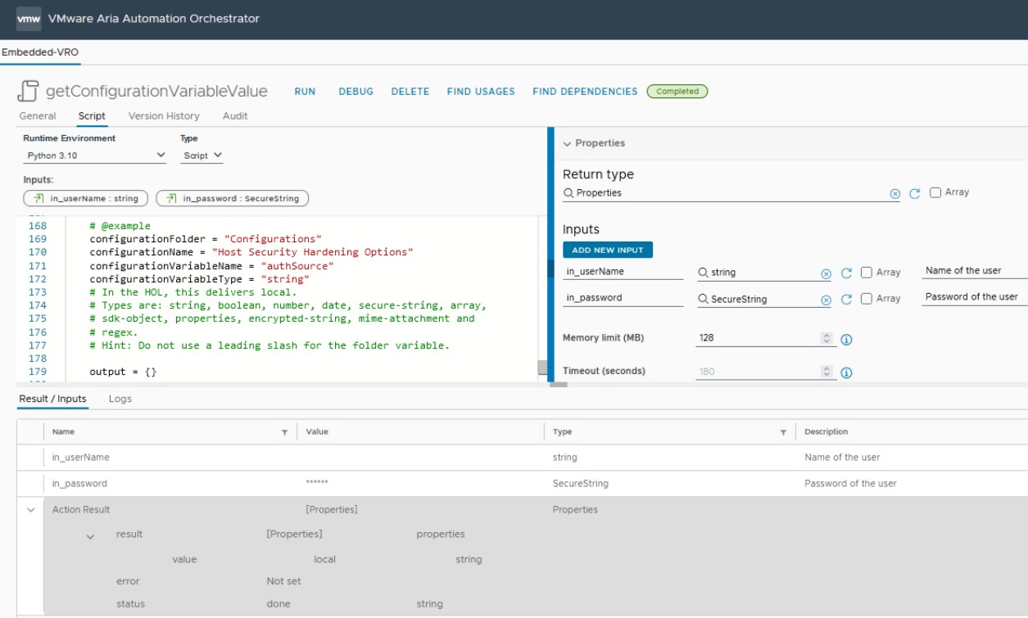Toggle the Array checkbox for in_userName
1028x618 pixels.
click(x=866, y=273)
